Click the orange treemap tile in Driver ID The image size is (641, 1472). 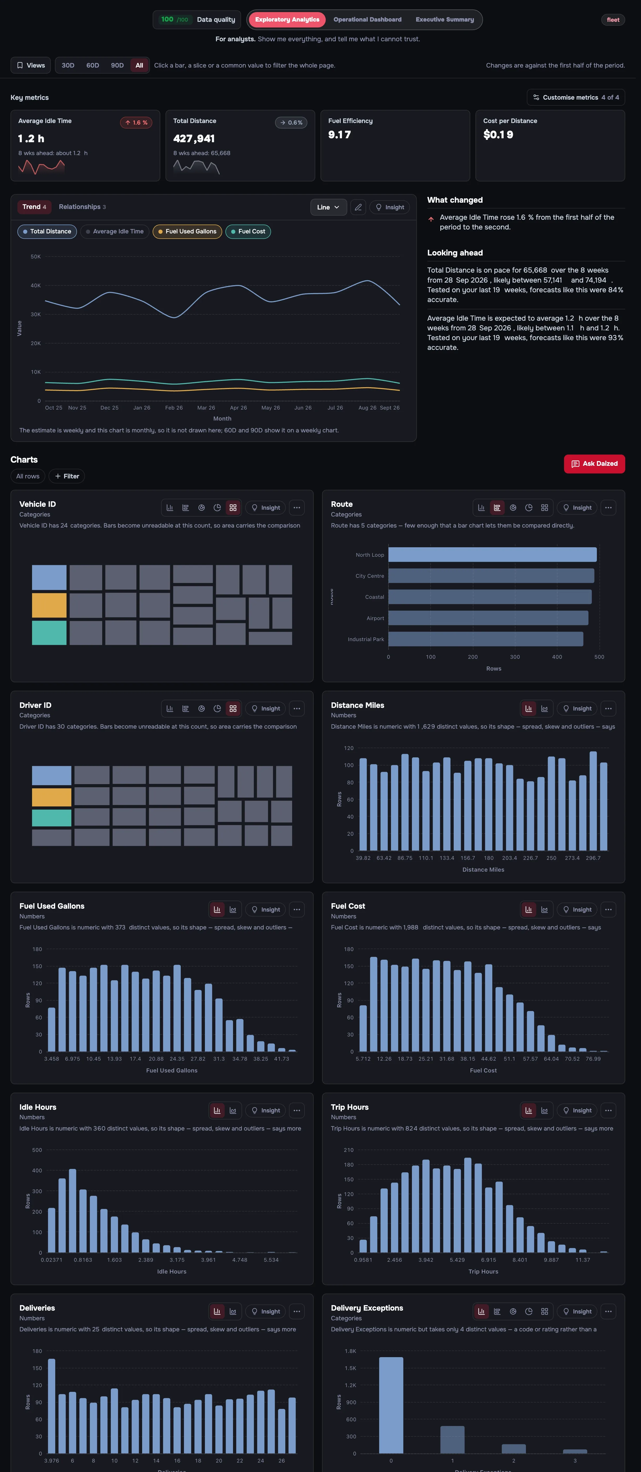tap(51, 797)
